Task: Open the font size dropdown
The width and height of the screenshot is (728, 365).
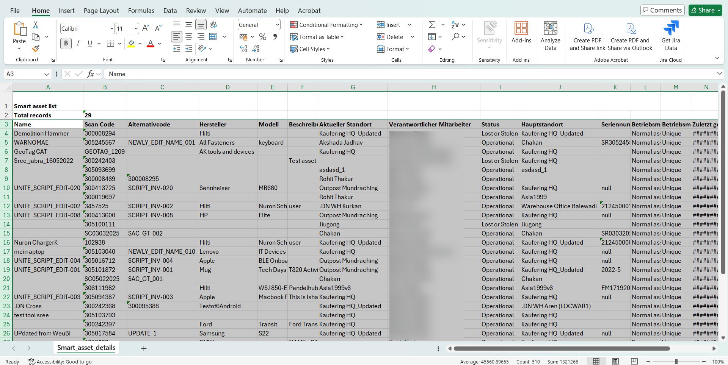Action: 136,28
